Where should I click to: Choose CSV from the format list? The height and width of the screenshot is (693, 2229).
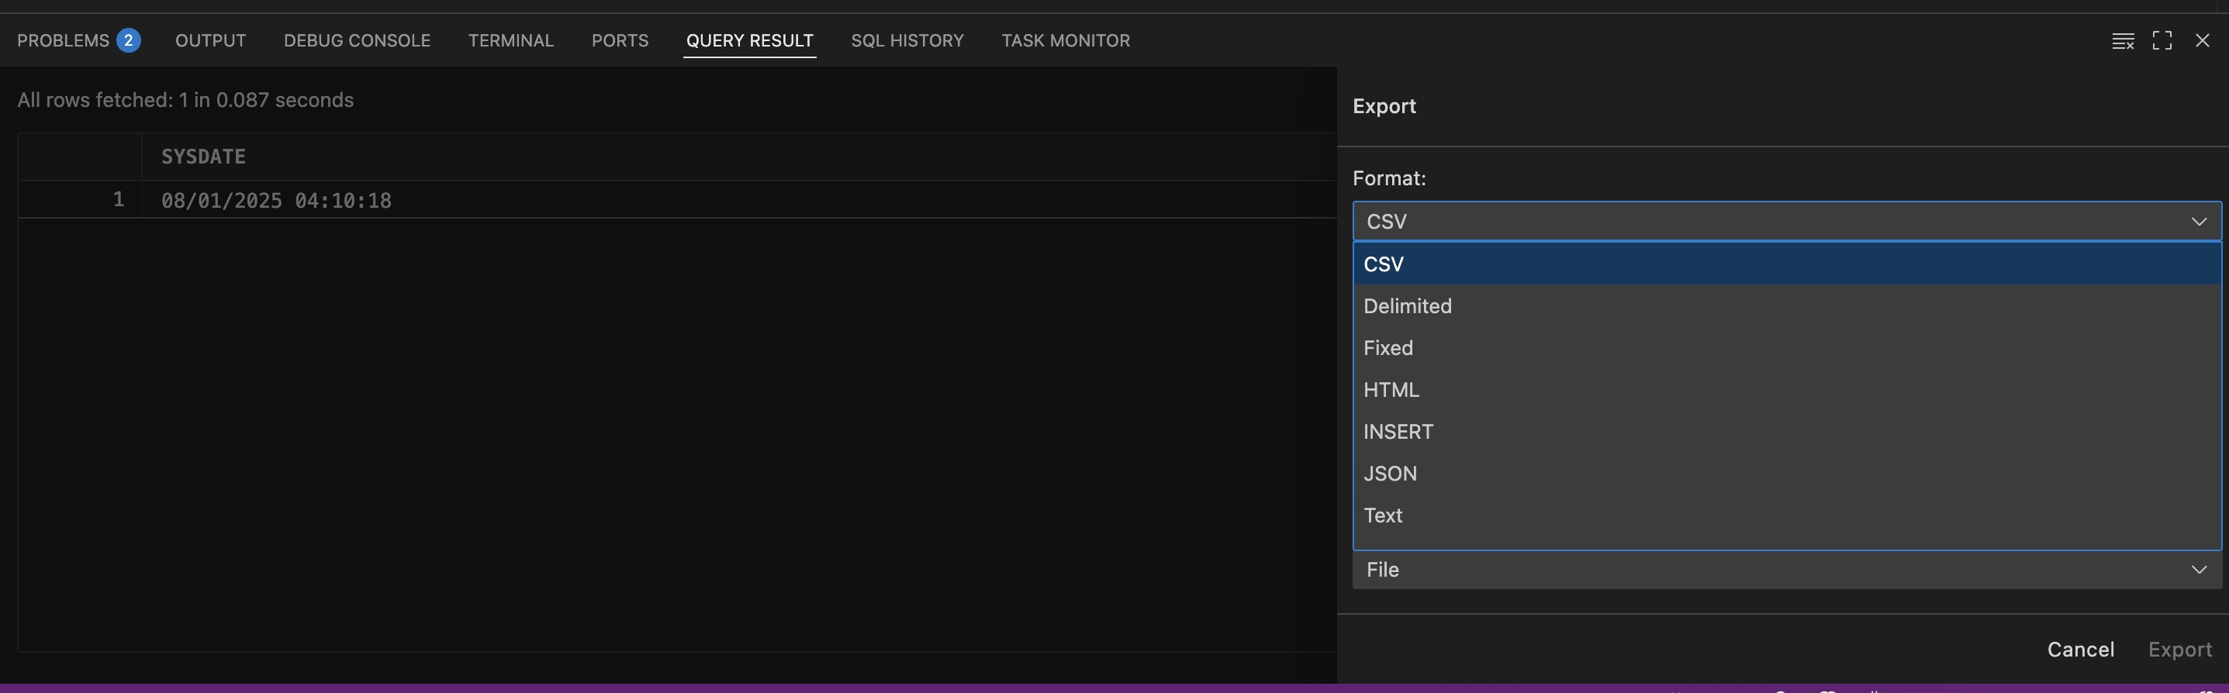(1787, 264)
